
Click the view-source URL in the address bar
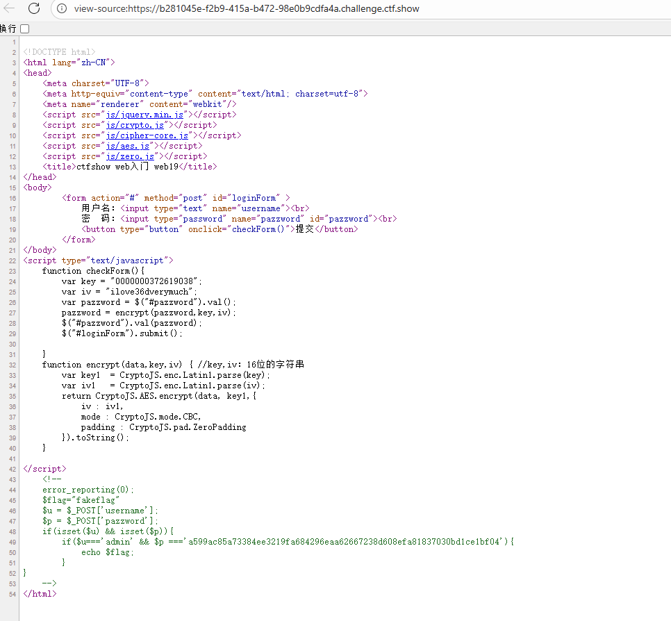(247, 8)
